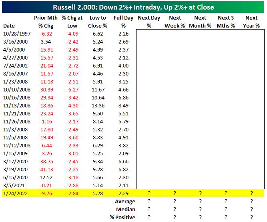Select the prior month value -30.39
The image size is (267, 222).
[46, 90]
